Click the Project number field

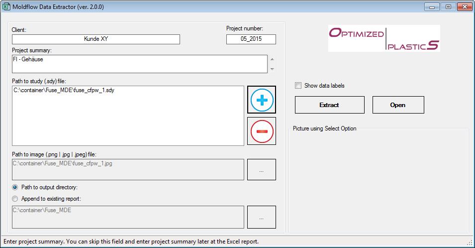point(251,39)
